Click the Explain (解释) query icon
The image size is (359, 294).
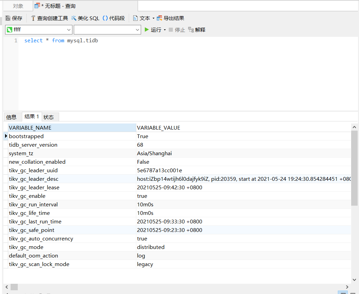(191, 30)
